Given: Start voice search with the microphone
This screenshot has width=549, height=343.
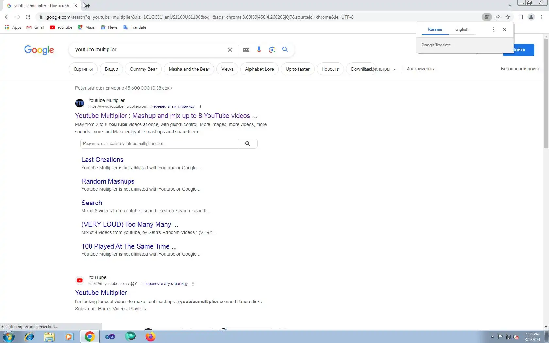Looking at the screenshot, I should tap(259, 50).
